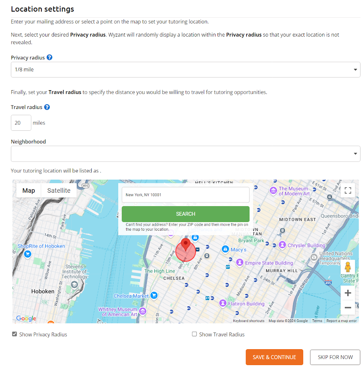The image size is (363, 368).
Task: Click the Google logo on the map
Action: pos(25,318)
